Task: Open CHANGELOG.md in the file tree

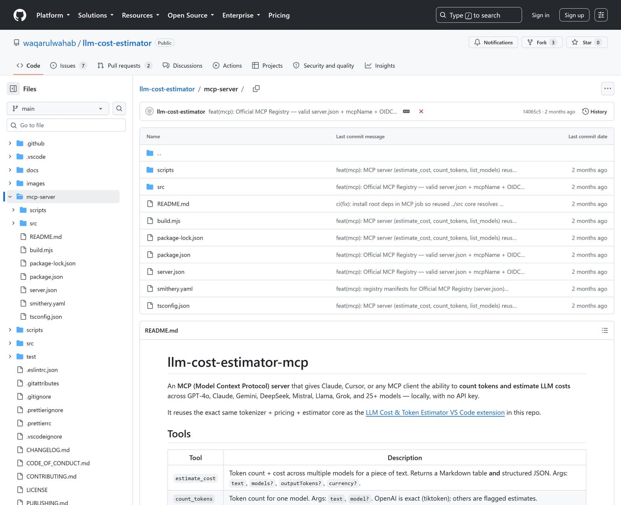Action: pyautogui.click(x=48, y=450)
